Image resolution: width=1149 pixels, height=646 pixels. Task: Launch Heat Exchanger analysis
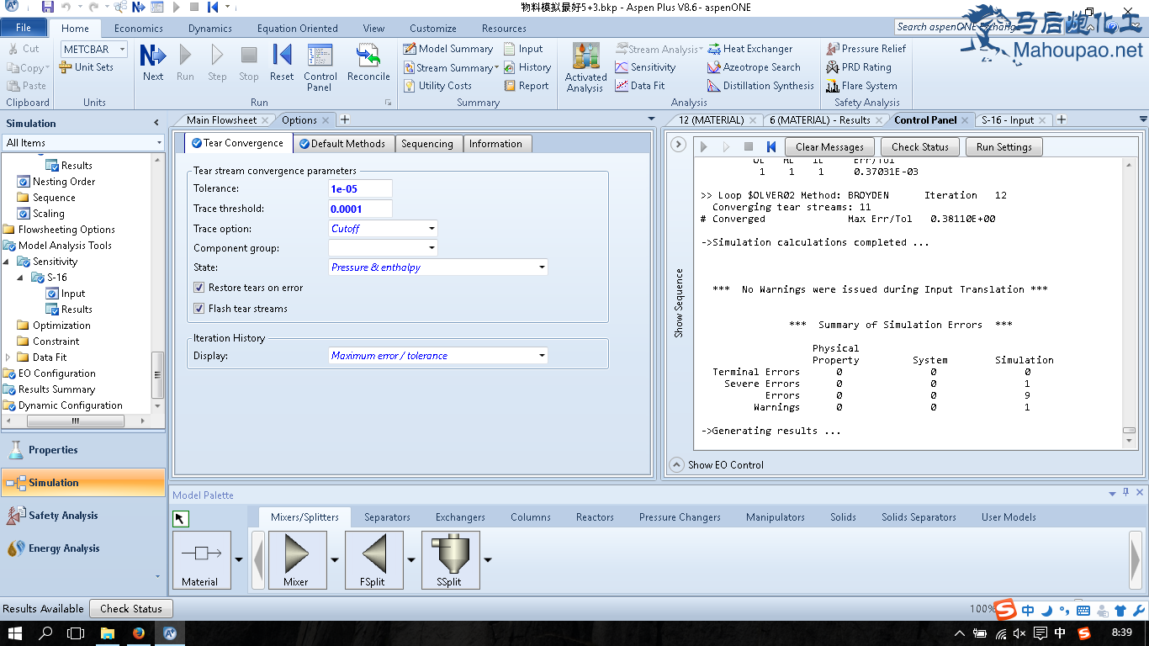[x=749, y=49]
